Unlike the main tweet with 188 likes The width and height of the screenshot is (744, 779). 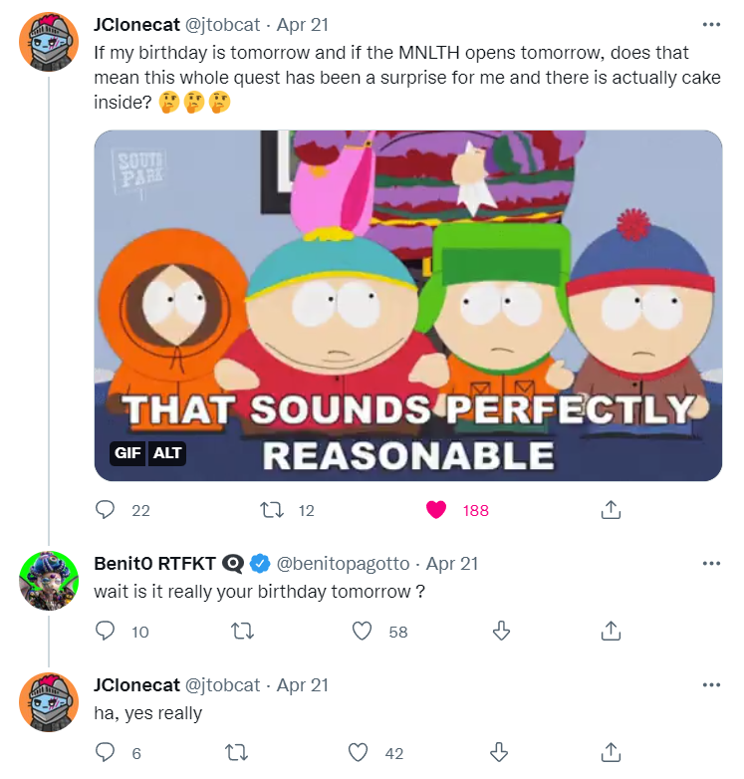[435, 510]
